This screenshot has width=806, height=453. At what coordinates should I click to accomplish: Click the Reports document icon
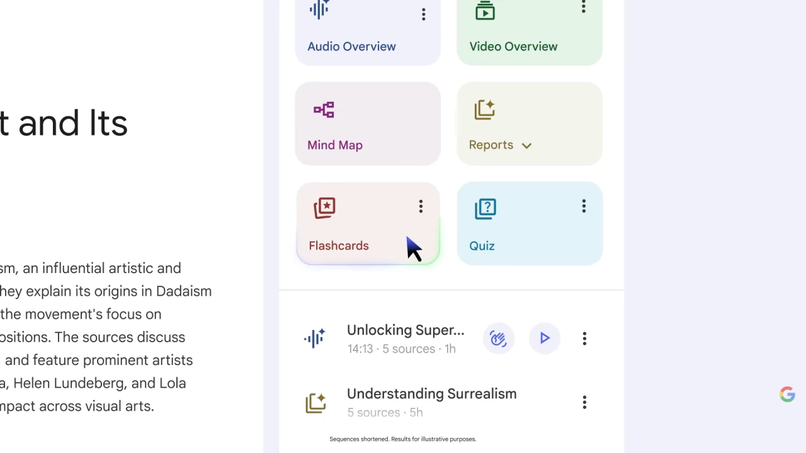[x=485, y=109]
